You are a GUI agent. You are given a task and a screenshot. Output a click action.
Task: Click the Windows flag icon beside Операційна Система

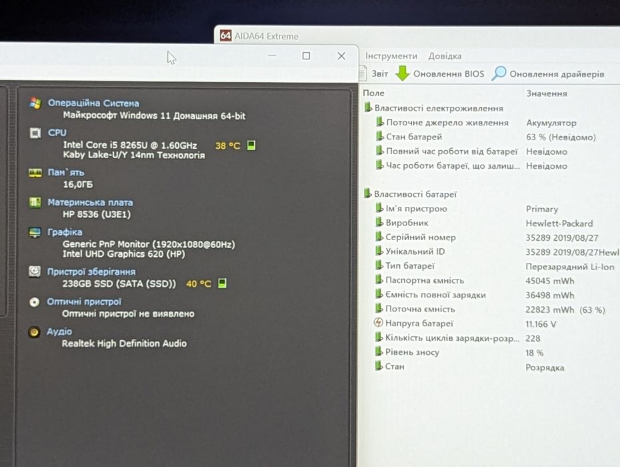35,103
